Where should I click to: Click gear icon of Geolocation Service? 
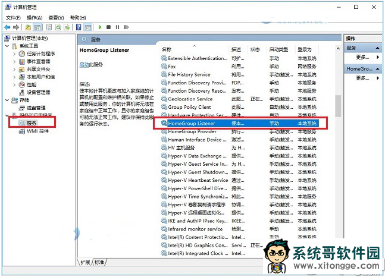[x=164, y=99]
